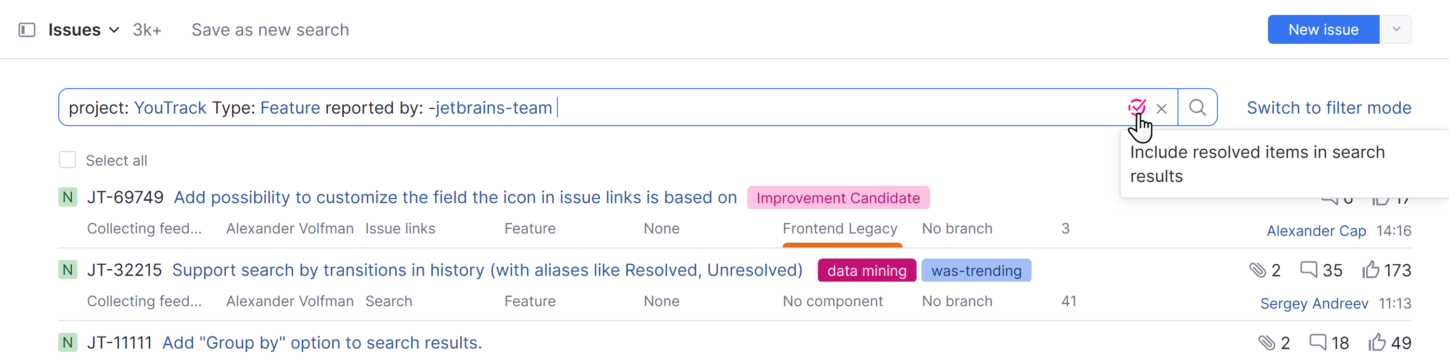
Task: Click comments bubble icon on JT-32215
Action: [x=1309, y=270]
